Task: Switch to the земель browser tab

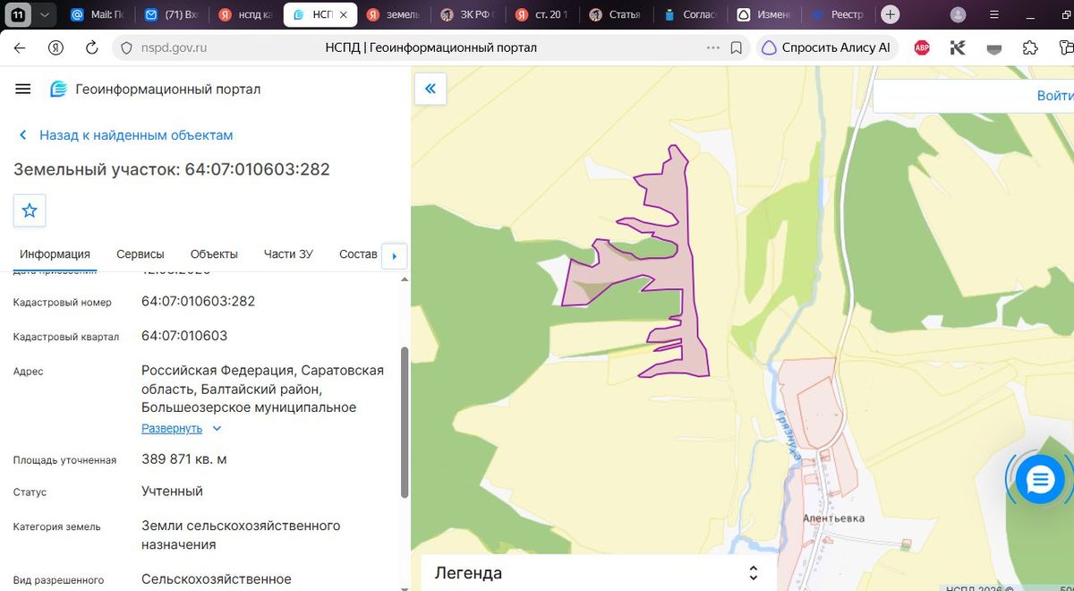Action: coord(394,14)
